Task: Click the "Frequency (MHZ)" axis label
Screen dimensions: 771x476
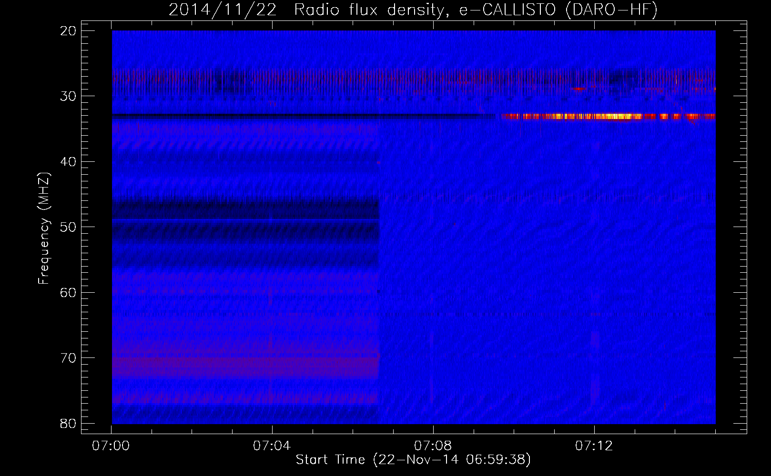Action: tap(44, 228)
